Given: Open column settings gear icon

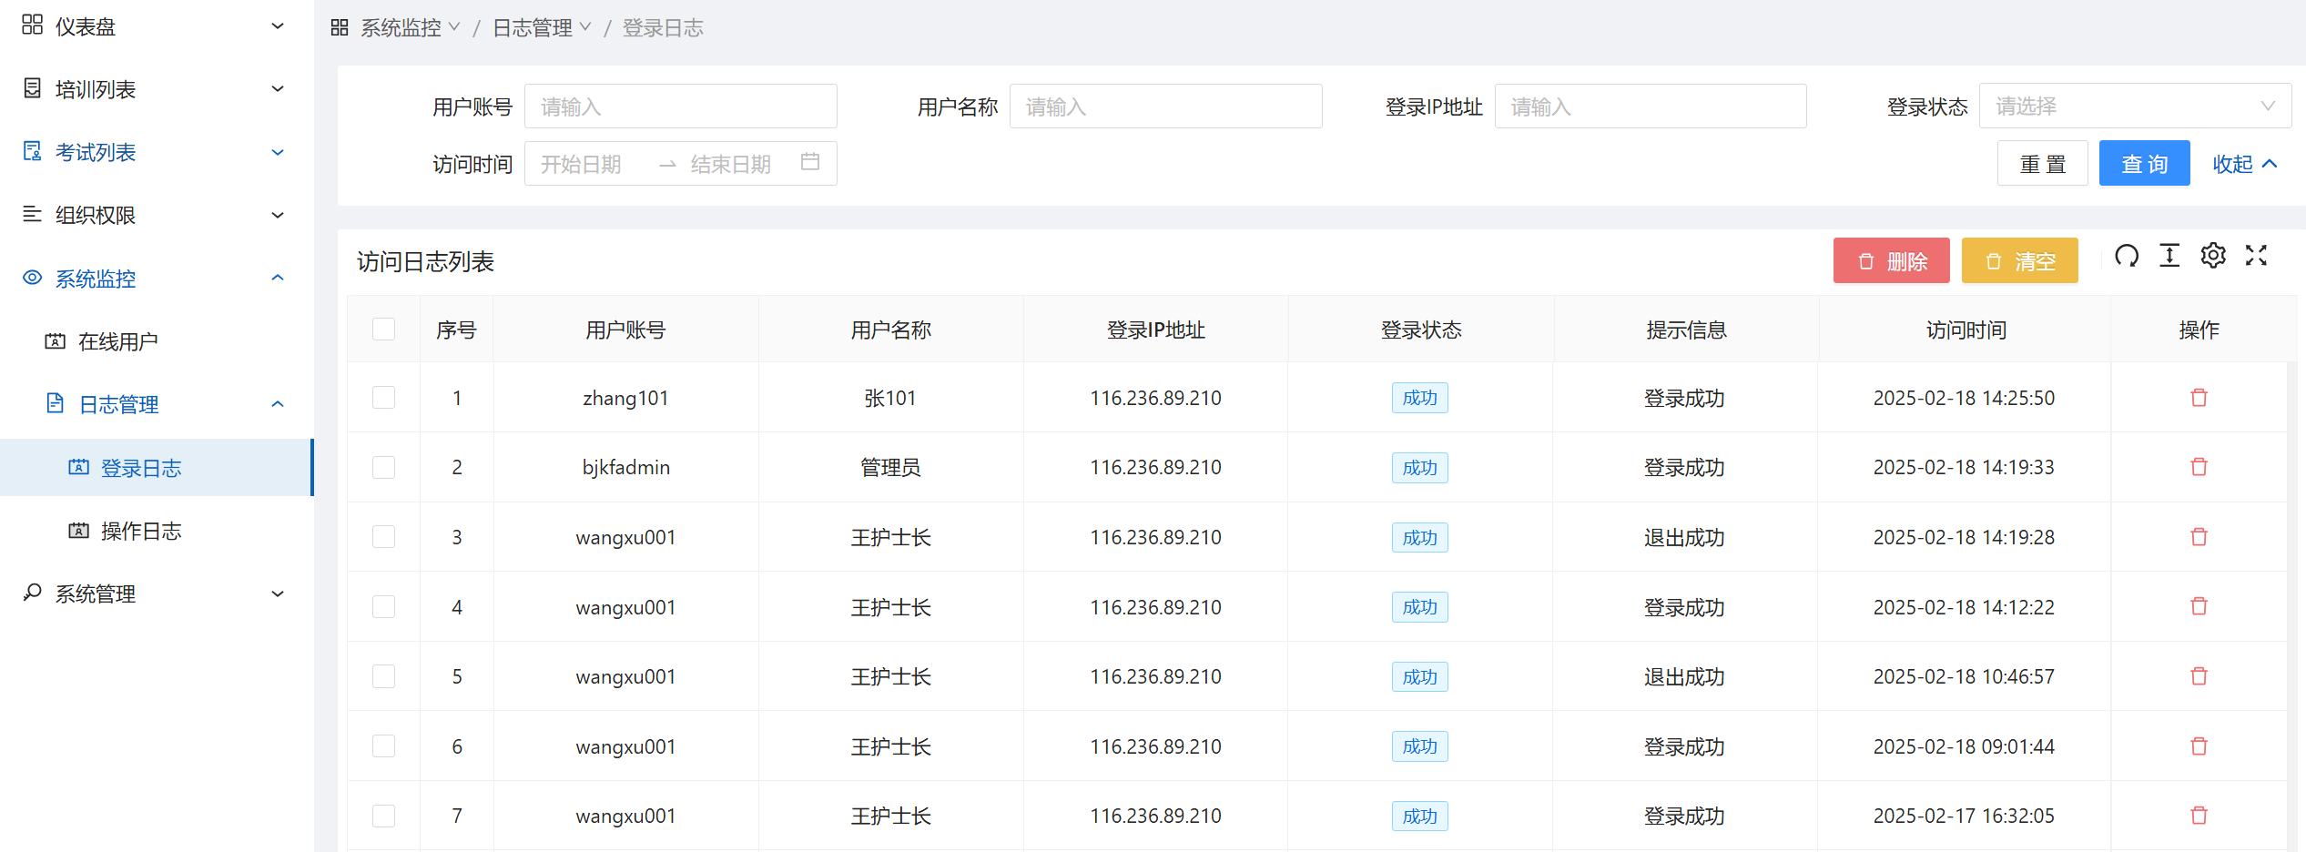Looking at the screenshot, I should pyautogui.click(x=2213, y=257).
